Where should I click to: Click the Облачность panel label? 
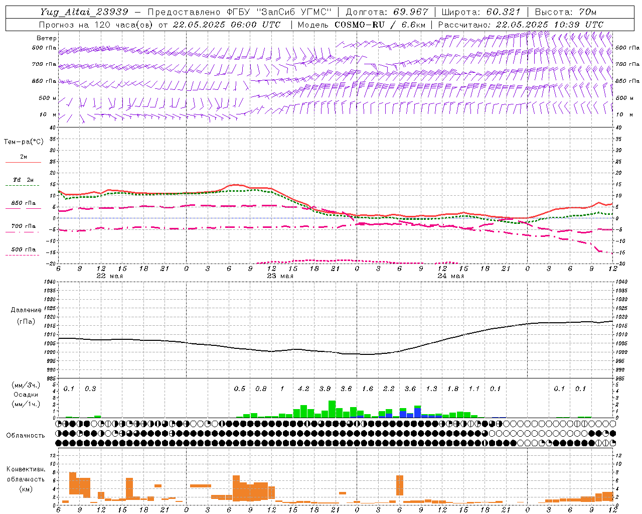pyautogui.click(x=26, y=436)
